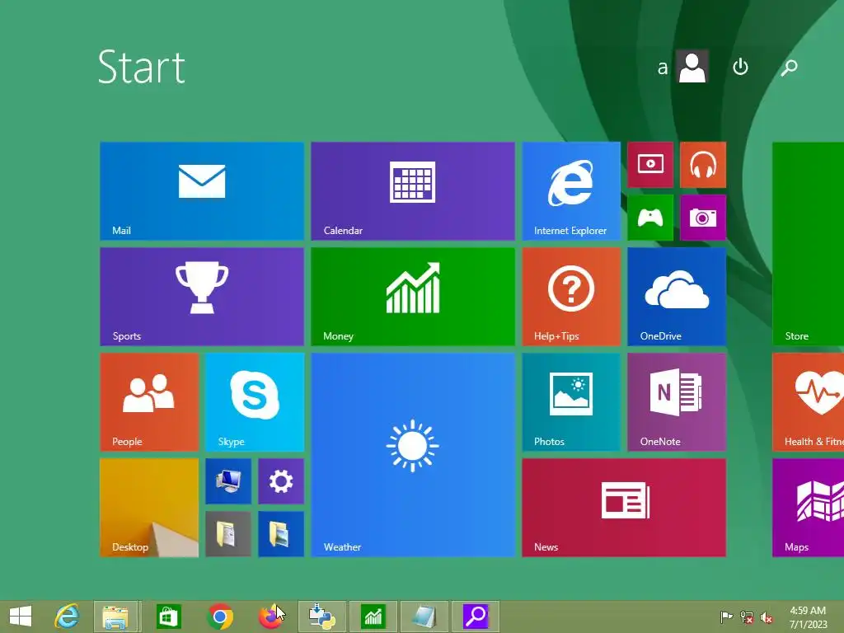Screen dimensions: 844x633
Task: Open the Weather tile
Action: (413, 455)
